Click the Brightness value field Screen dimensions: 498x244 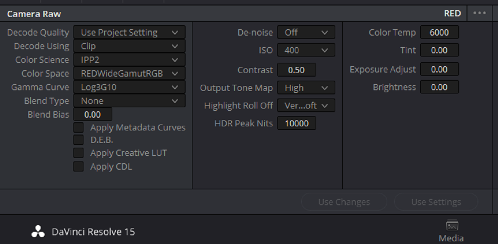440,87
